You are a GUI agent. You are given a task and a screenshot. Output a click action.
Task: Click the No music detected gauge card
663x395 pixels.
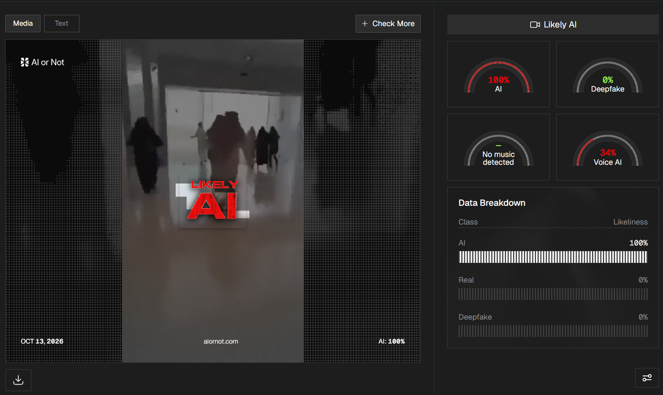498,147
